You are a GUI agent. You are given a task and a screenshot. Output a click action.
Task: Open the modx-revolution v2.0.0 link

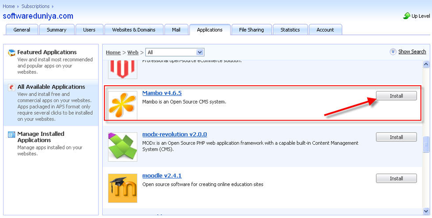175,134
